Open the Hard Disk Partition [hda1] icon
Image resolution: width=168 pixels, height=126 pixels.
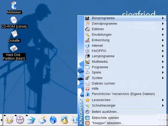point(14,48)
